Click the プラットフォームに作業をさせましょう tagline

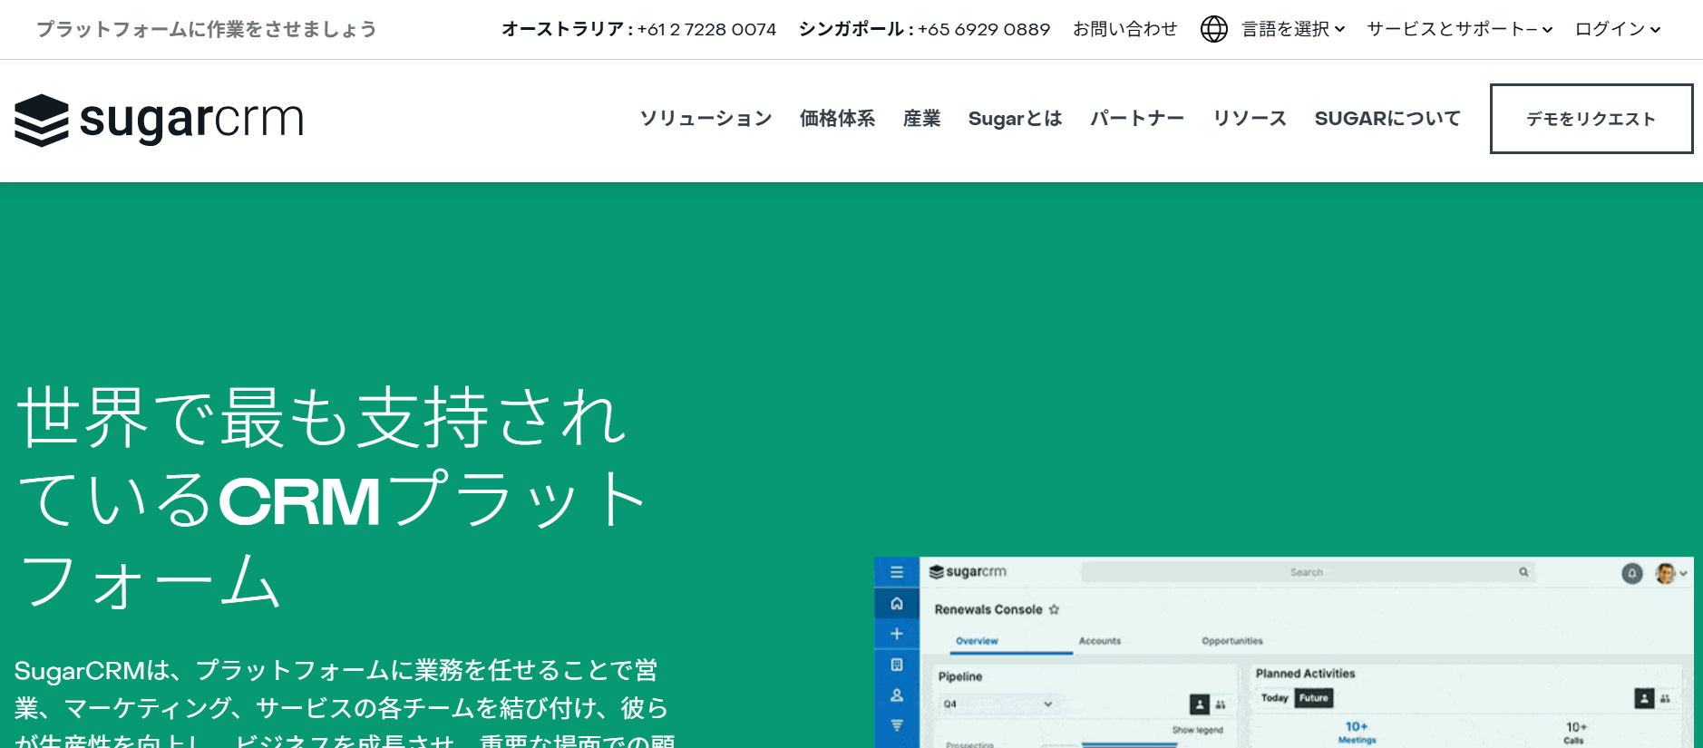207,29
